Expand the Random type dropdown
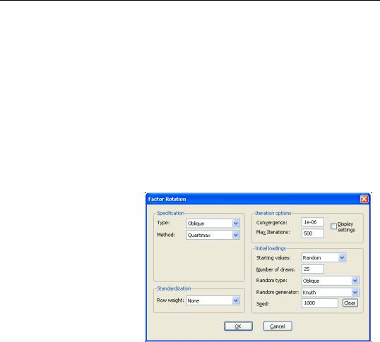The image size is (380, 342). pos(331,281)
